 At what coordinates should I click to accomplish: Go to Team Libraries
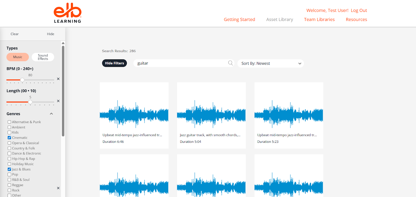coord(319,19)
